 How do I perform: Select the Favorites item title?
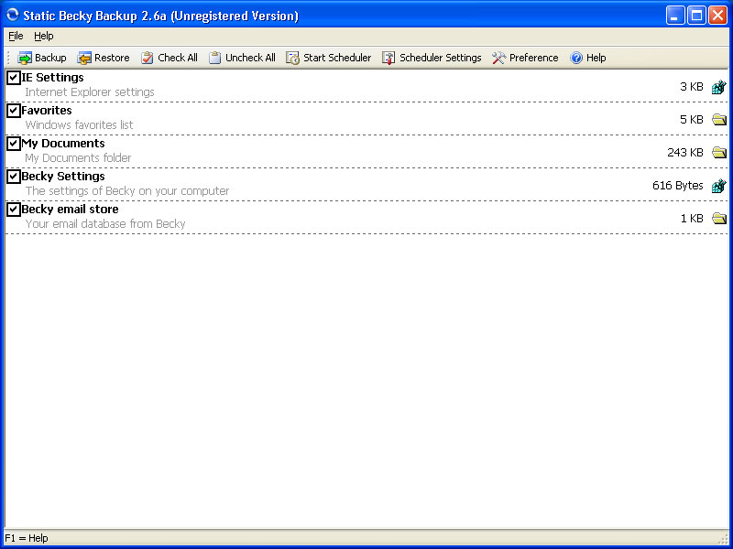pyautogui.click(x=47, y=111)
